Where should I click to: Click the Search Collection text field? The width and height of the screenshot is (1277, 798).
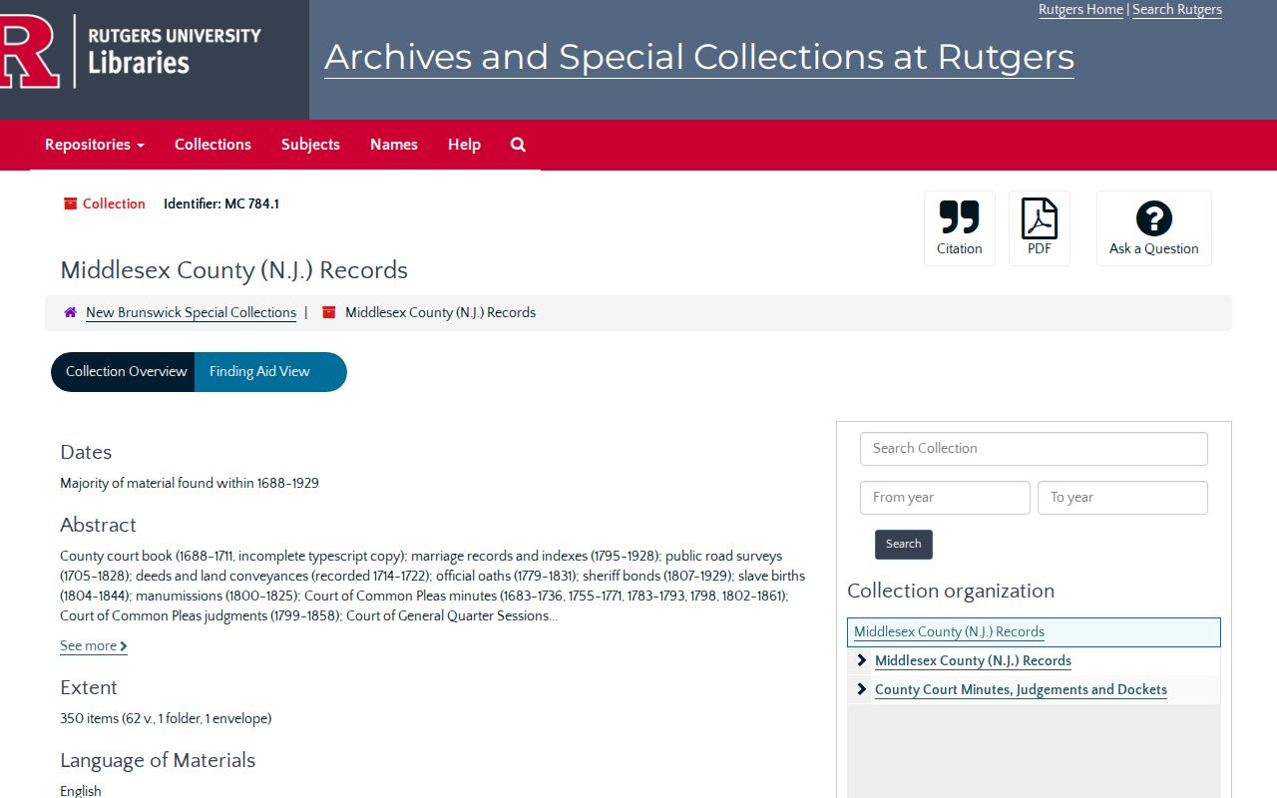(1034, 449)
